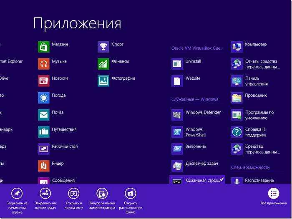Screen dimensions: 292x219
Task: Click Служебные — Windows group header
Action: 195,99
